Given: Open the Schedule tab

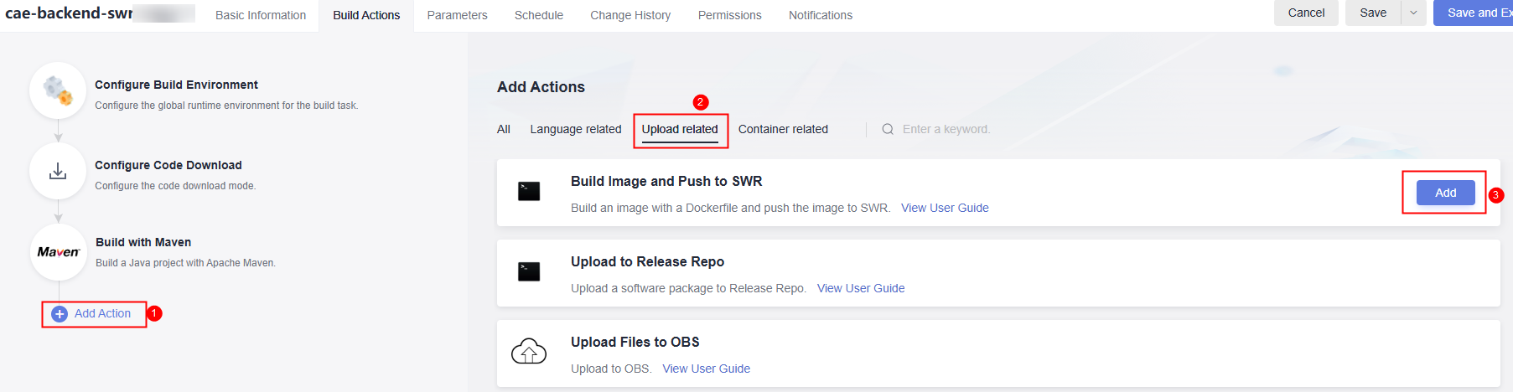Looking at the screenshot, I should [539, 15].
